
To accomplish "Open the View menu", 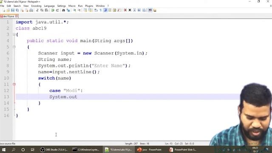I will (x=26, y=6).
